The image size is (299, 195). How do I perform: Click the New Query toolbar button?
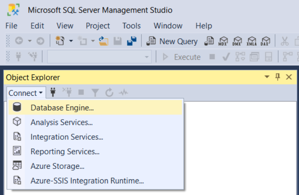click(172, 41)
